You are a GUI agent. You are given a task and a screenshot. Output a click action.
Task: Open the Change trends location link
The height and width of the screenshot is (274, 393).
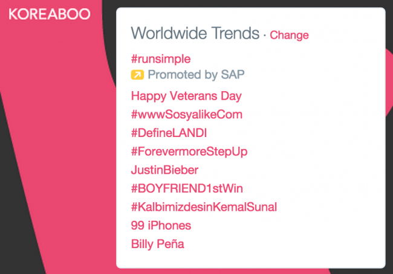pyautogui.click(x=289, y=35)
